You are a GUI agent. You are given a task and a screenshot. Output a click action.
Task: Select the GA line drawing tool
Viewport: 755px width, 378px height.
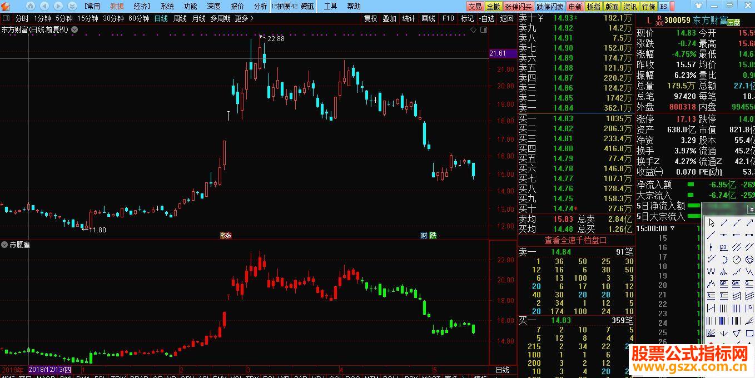coord(737,284)
